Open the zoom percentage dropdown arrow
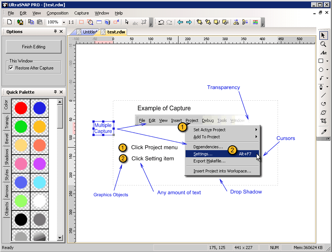Viewport: 332px width, 252px height. point(64,22)
